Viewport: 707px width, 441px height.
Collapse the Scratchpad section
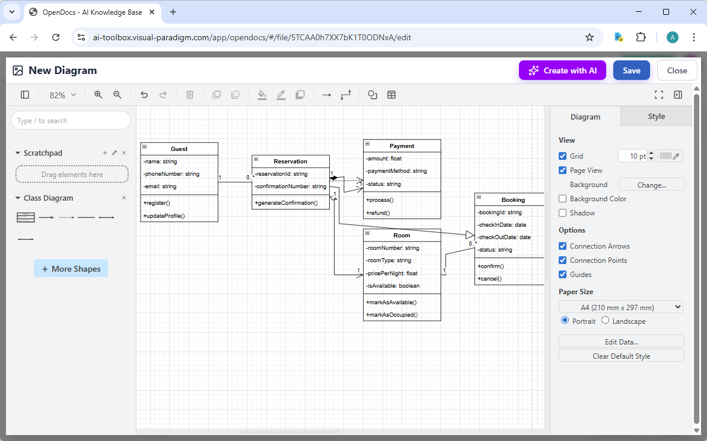17,152
